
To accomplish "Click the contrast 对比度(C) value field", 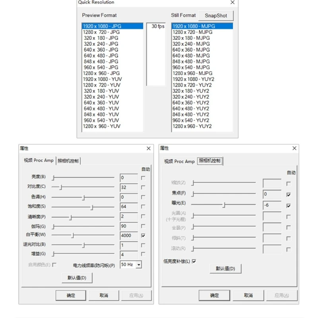I will (x=129, y=187).
